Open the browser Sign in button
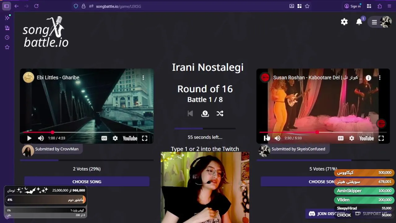Screen dimensions: 396x223 click(353, 6)
